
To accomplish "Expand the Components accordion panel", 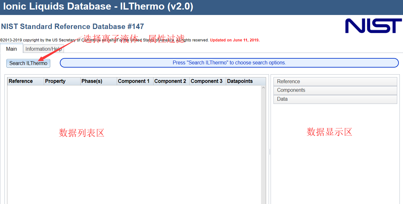I will pos(335,90).
